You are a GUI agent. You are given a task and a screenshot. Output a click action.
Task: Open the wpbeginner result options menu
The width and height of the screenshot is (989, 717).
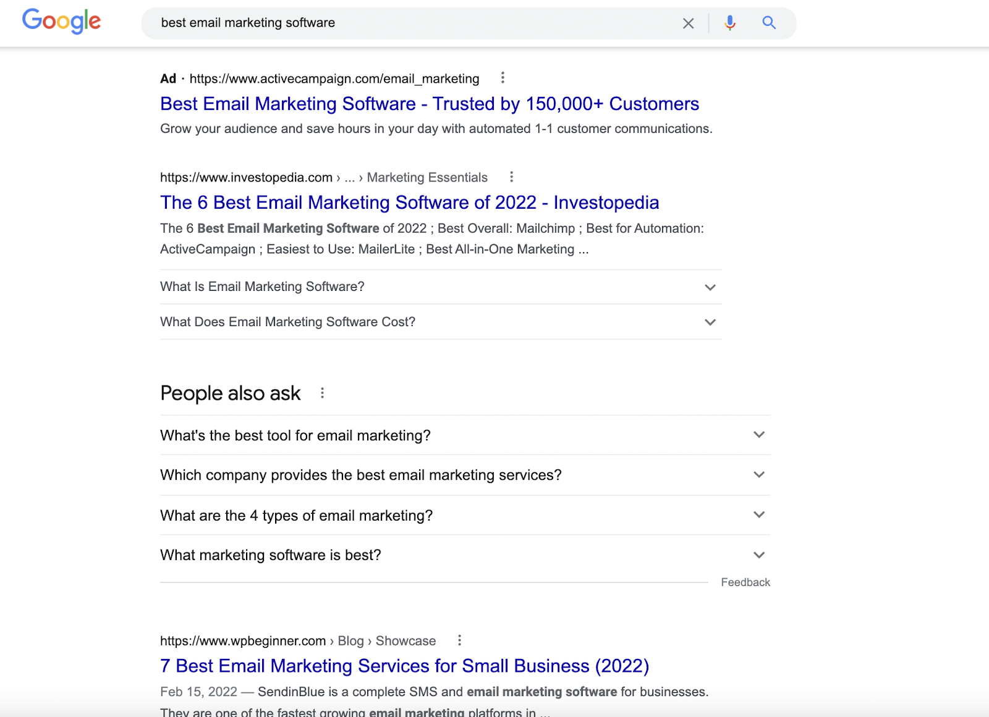(x=459, y=640)
